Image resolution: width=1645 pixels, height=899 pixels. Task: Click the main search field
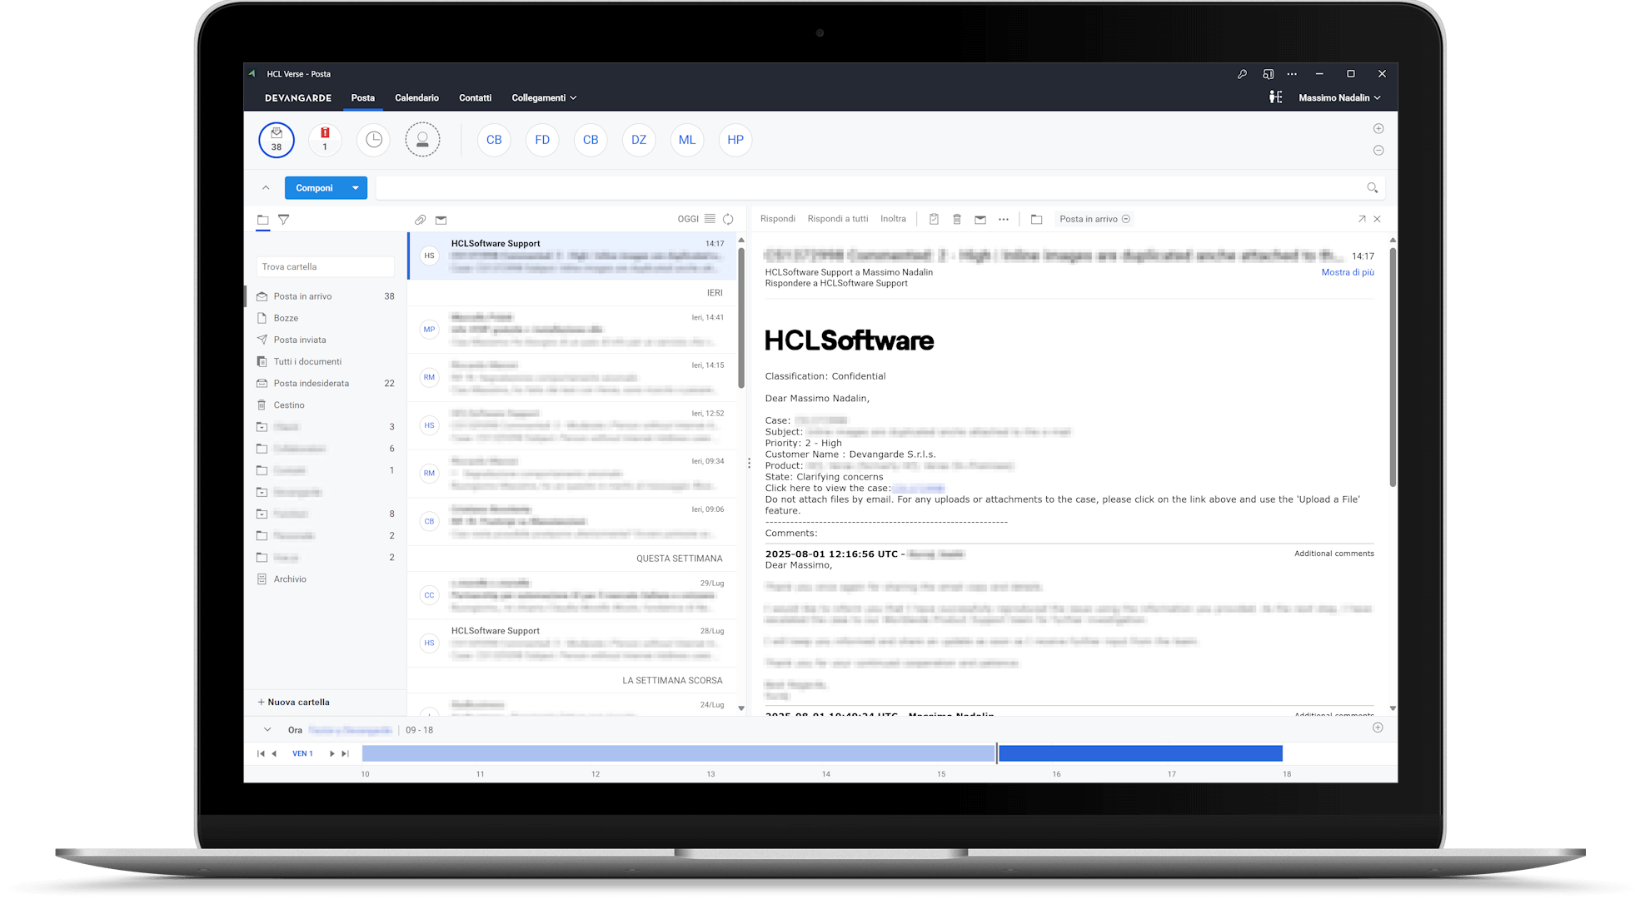(x=870, y=188)
